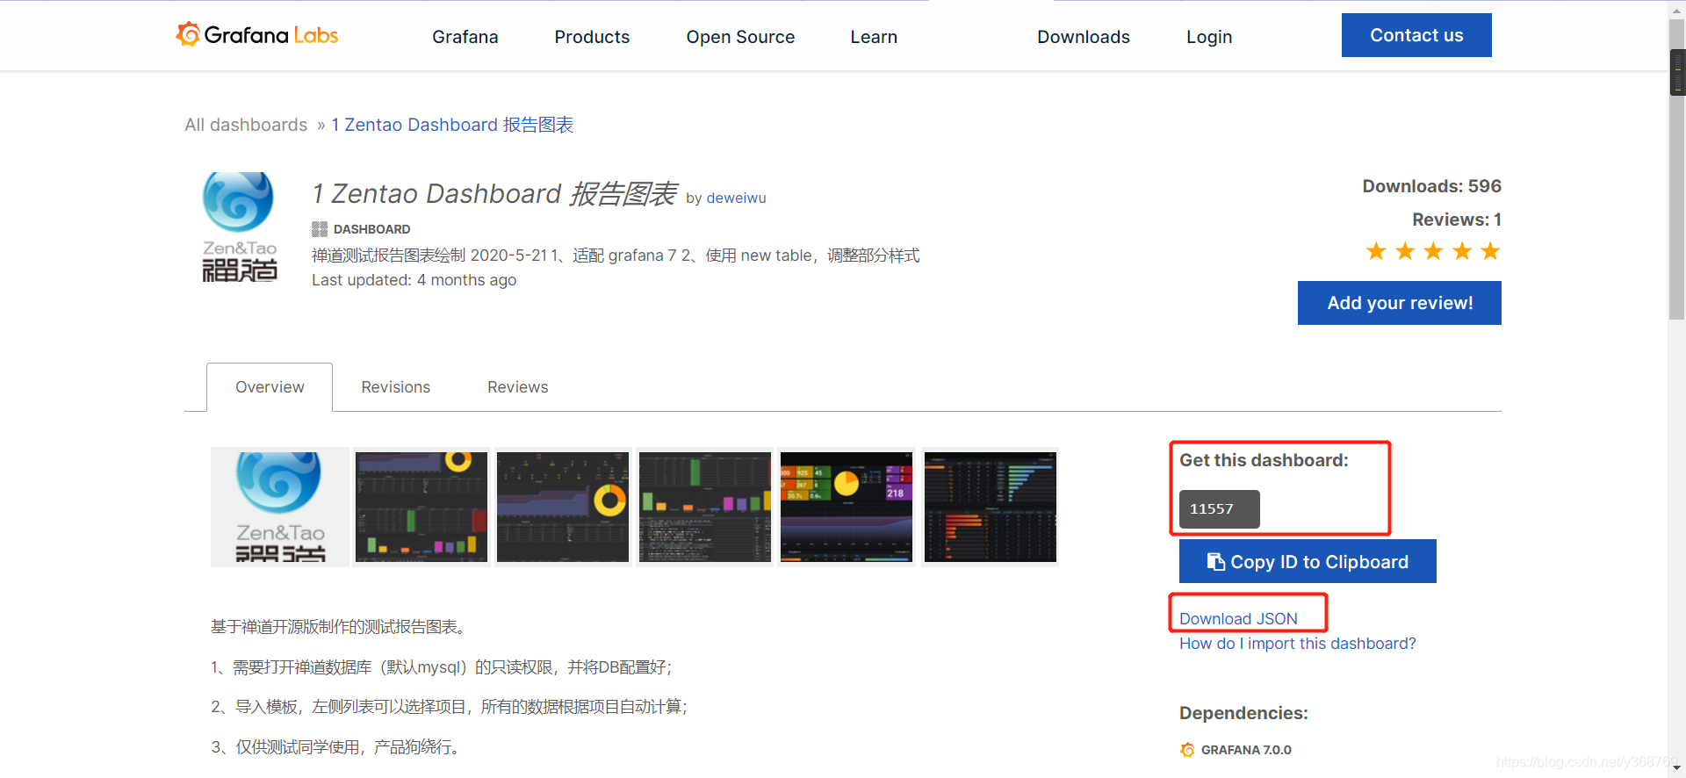Click the Contact us button
This screenshot has height=778, width=1686.
pos(1416,35)
